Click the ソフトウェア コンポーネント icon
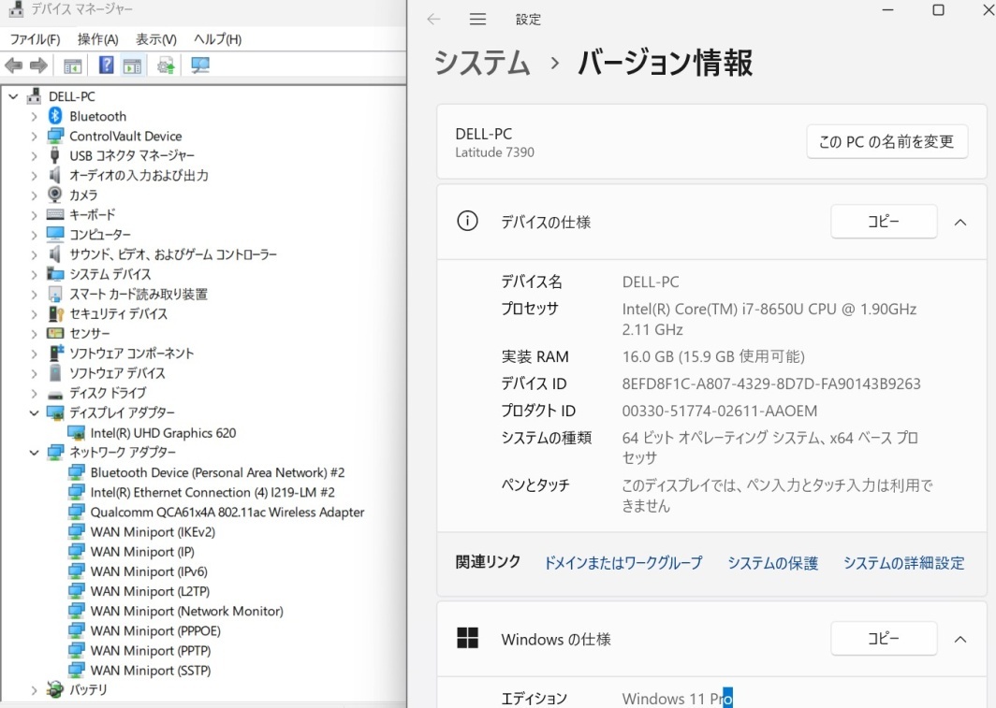Screen dimensions: 996x708 click(x=56, y=353)
